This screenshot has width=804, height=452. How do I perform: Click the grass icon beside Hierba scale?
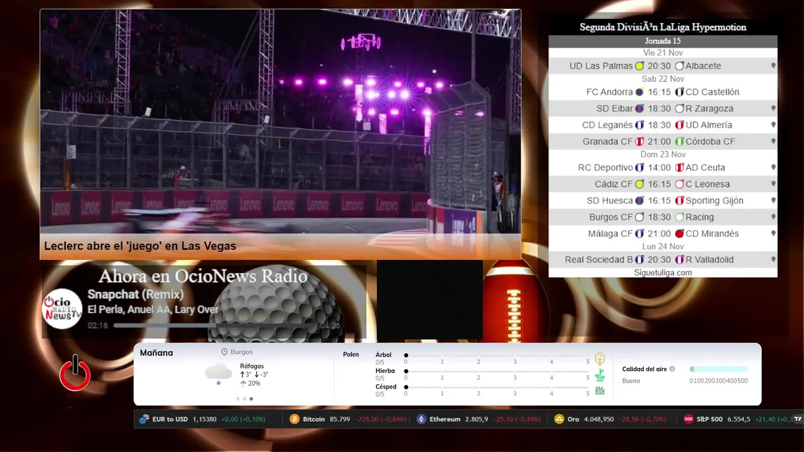600,375
